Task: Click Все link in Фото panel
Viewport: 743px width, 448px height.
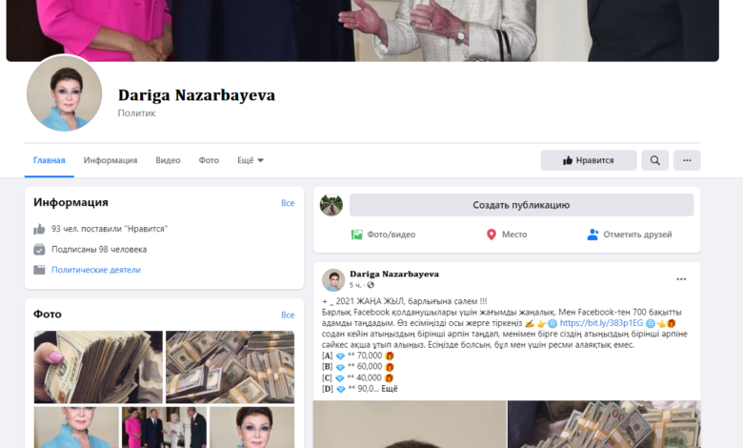Action: (x=288, y=315)
